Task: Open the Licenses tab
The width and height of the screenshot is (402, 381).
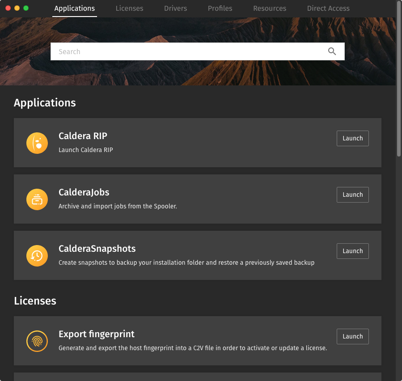Action: (x=130, y=8)
